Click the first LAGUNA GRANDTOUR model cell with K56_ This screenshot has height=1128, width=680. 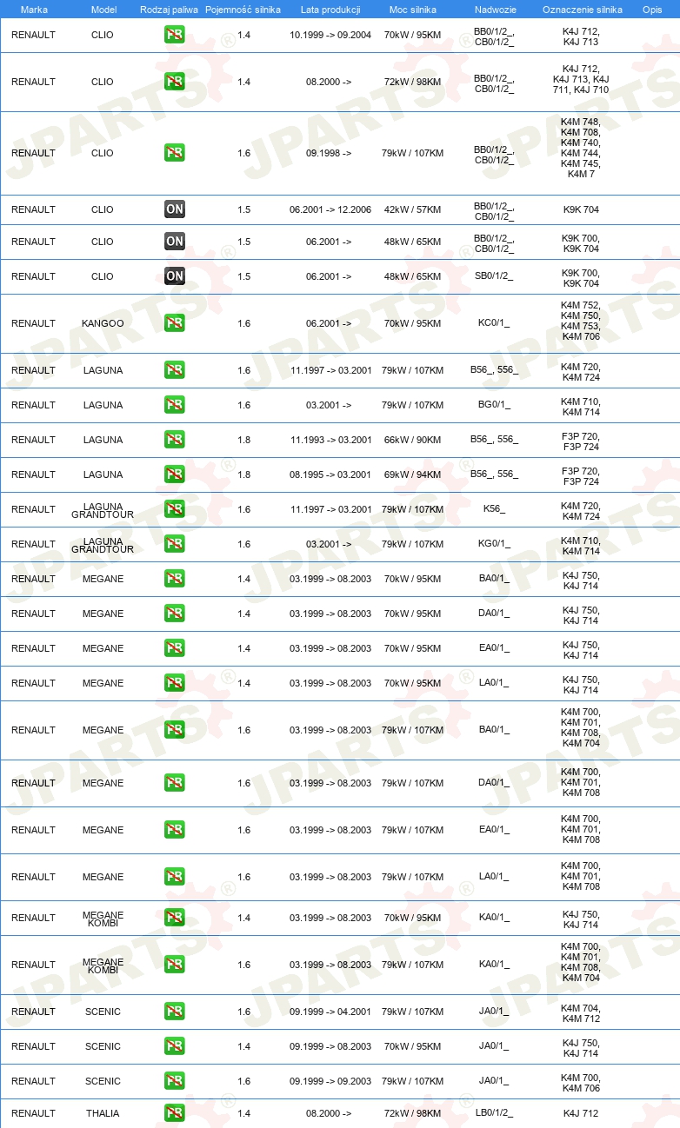point(103,510)
